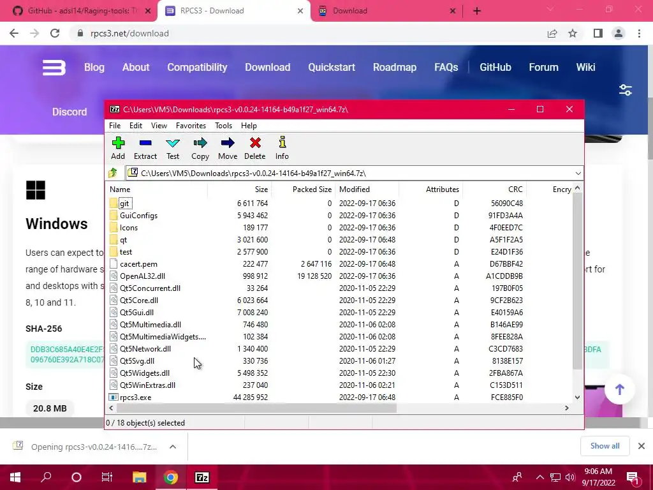The height and width of the screenshot is (490, 653).
Task: Open the View menu
Action: [159, 126]
